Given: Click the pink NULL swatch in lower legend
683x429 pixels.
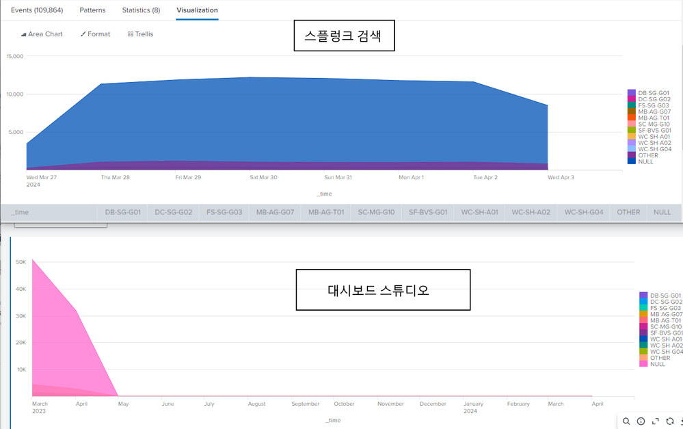Looking at the screenshot, I should click(x=643, y=364).
